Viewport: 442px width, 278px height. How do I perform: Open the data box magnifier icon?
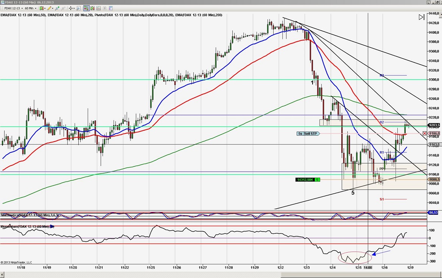(x=78, y=8)
